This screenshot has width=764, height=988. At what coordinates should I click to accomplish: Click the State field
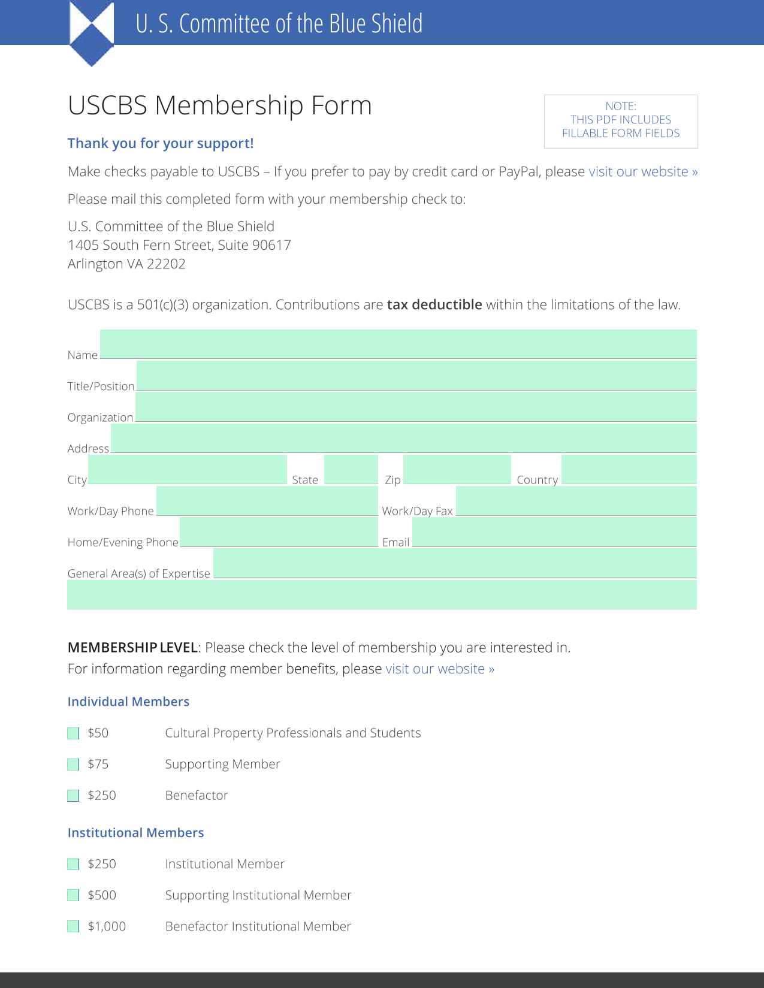(351, 469)
